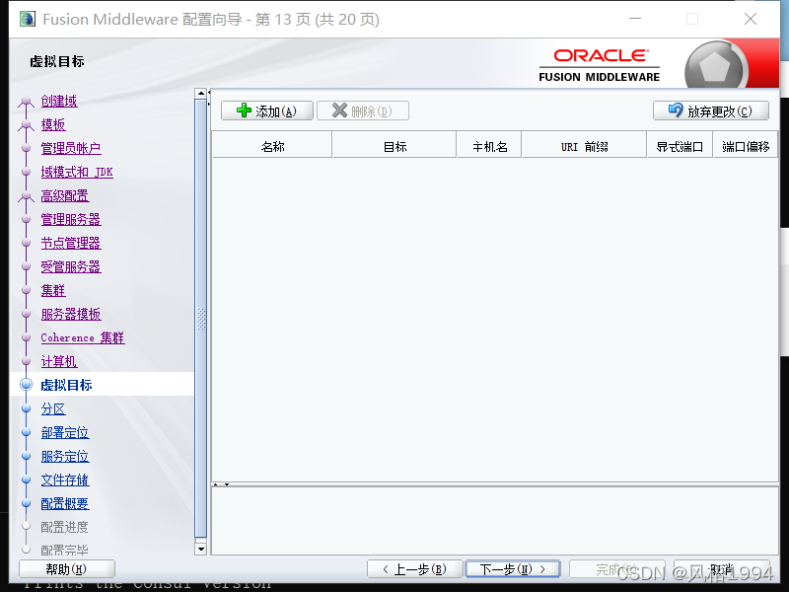Go to 文件存储 step

[x=65, y=480]
